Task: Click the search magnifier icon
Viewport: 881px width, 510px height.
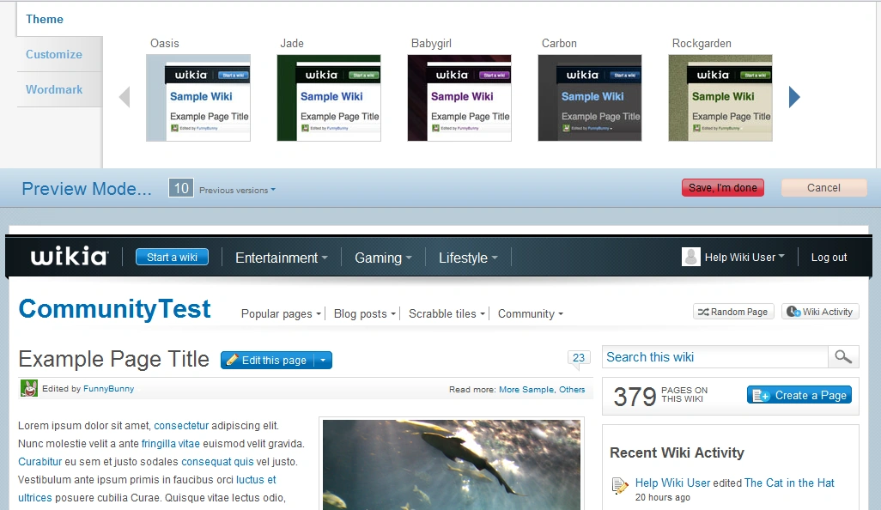Action: pyautogui.click(x=842, y=357)
